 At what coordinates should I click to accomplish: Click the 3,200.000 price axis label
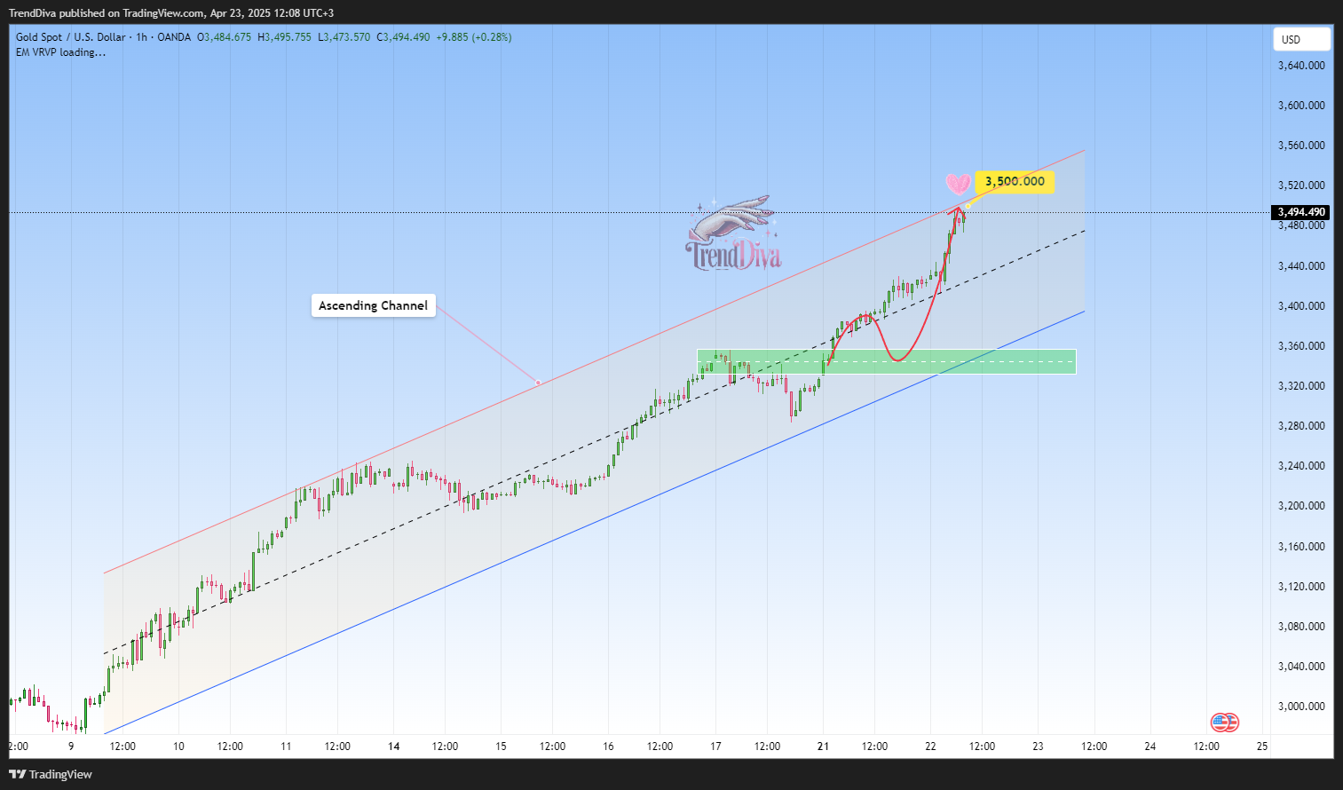coord(1301,506)
